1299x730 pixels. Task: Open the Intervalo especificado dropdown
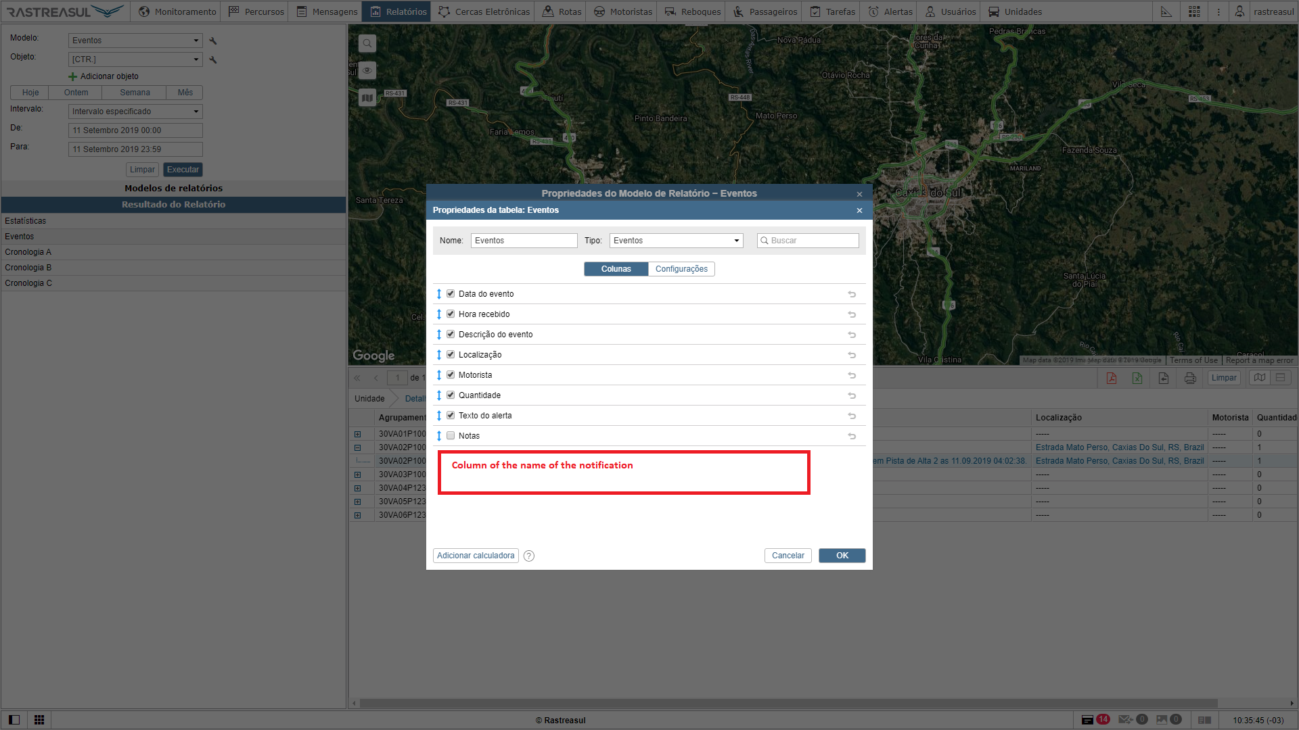(135, 112)
